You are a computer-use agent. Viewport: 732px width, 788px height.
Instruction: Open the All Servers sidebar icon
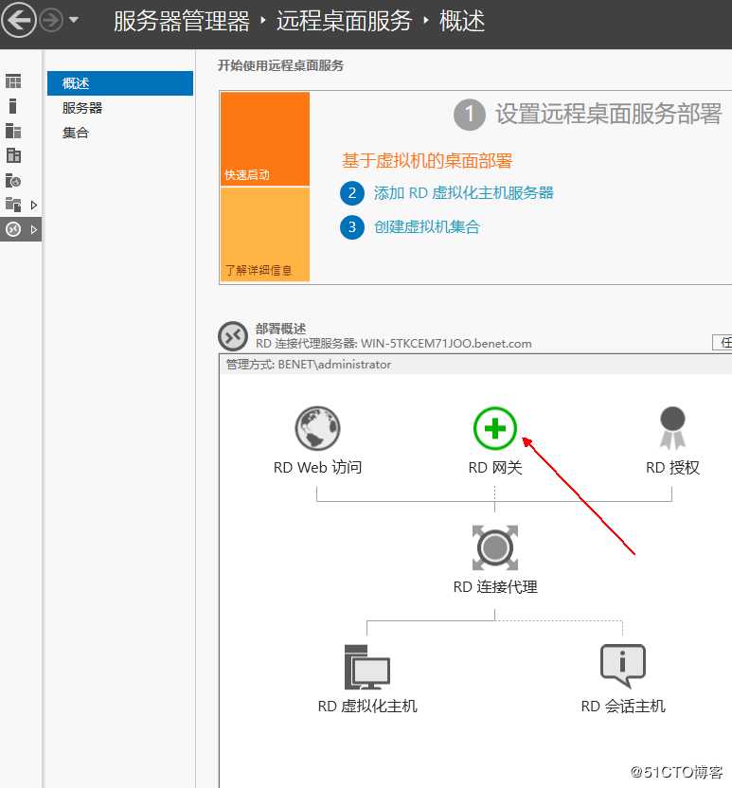pyautogui.click(x=13, y=131)
